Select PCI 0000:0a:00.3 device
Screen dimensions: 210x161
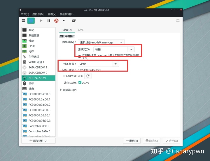pos(38,110)
